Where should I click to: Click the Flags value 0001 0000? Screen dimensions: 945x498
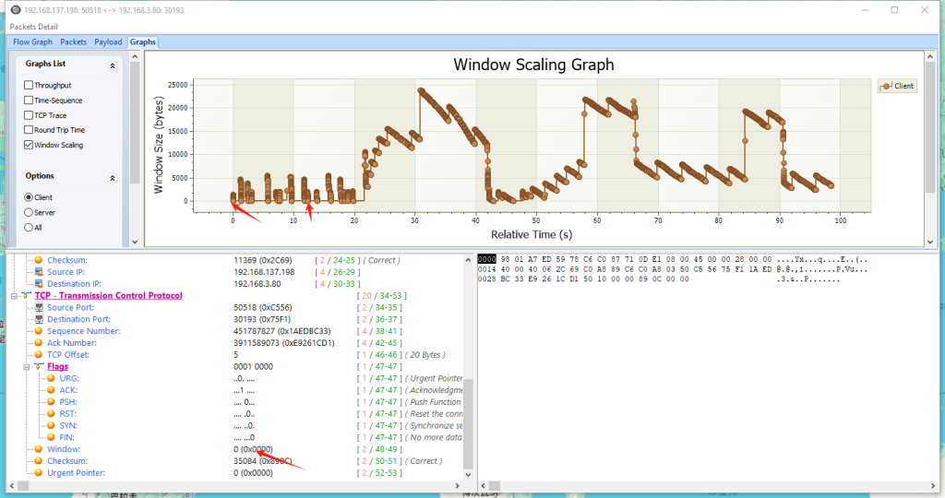point(253,367)
